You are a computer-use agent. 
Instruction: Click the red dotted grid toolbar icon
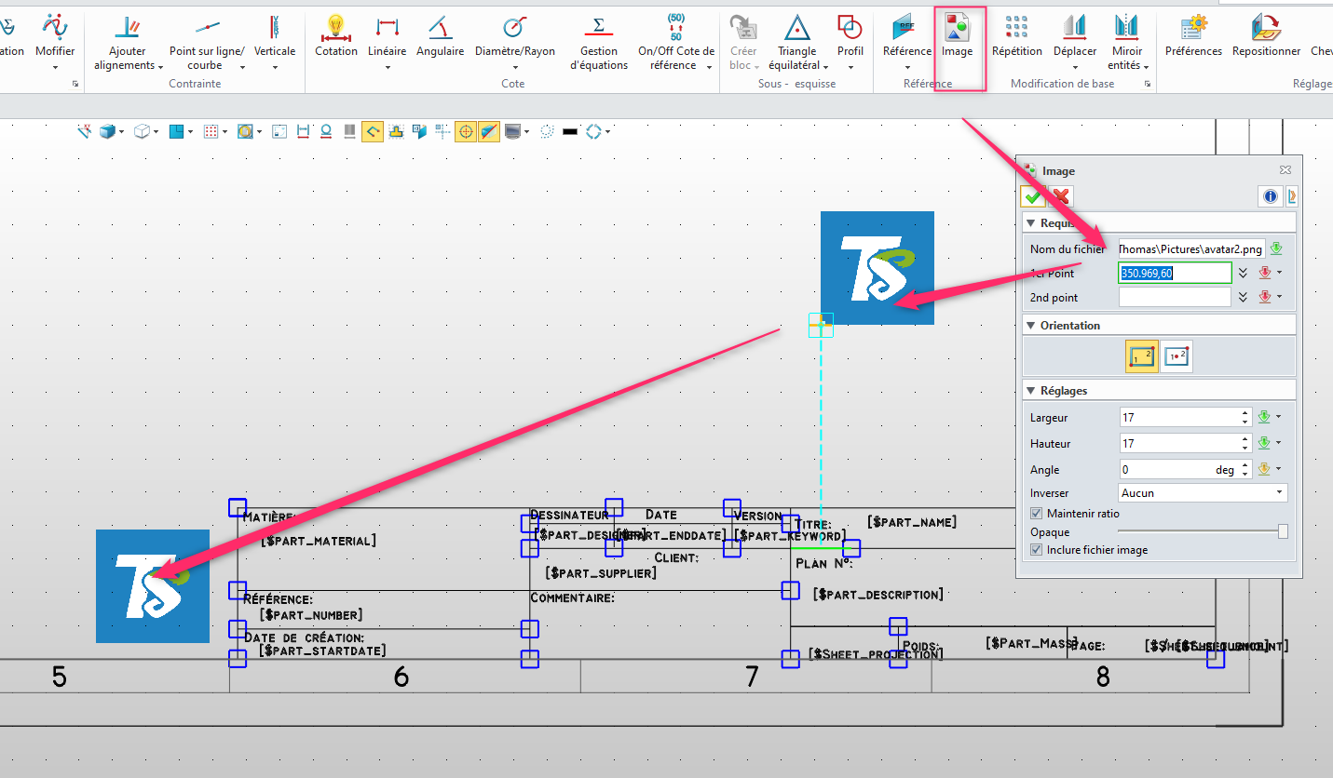[x=211, y=132]
